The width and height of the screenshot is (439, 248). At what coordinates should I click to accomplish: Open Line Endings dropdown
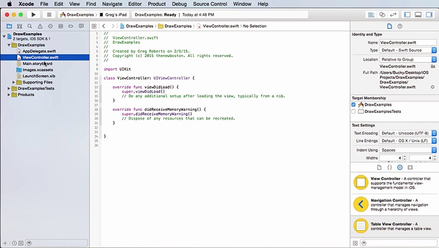[408, 141]
